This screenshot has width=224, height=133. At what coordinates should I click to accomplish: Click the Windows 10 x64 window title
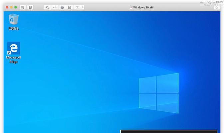pos(144,7)
